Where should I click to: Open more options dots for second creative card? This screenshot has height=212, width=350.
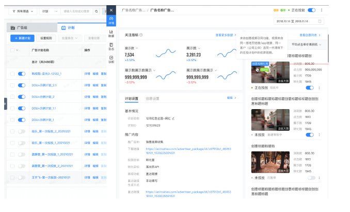click(x=319, y=135)
